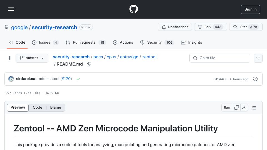The image size is (267, 150).
Task: Copy raw file contents
Action: (x=236, y=107)
